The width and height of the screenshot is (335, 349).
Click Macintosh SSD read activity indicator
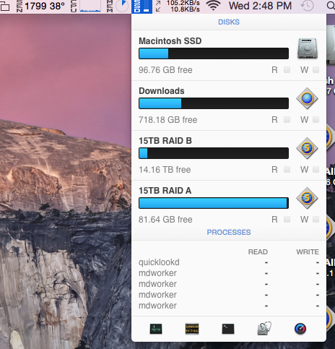[287, 70]
